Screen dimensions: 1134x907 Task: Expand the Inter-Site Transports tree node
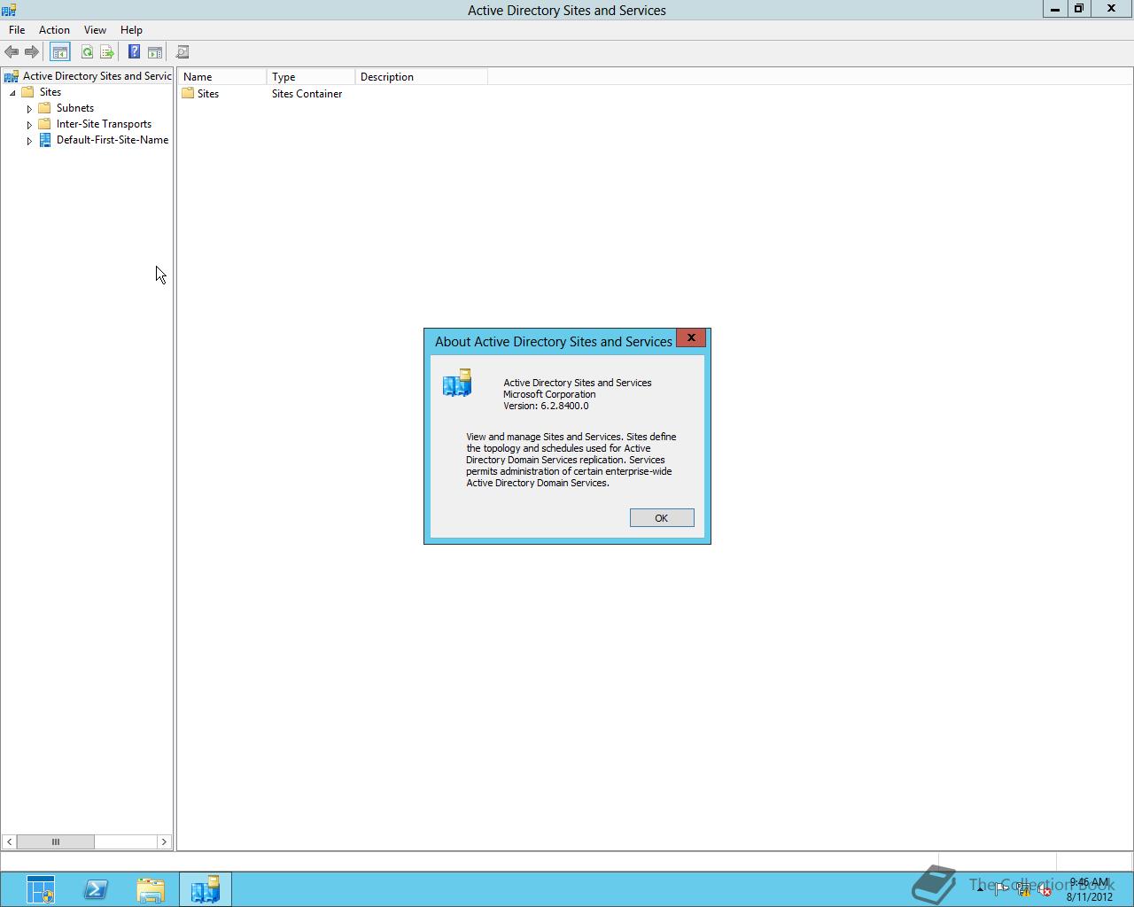click(x=29, y=124)
